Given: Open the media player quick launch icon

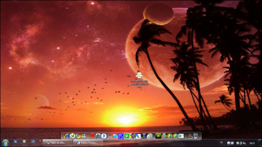Looking at the screenshot, I should [x=24, y=142].
